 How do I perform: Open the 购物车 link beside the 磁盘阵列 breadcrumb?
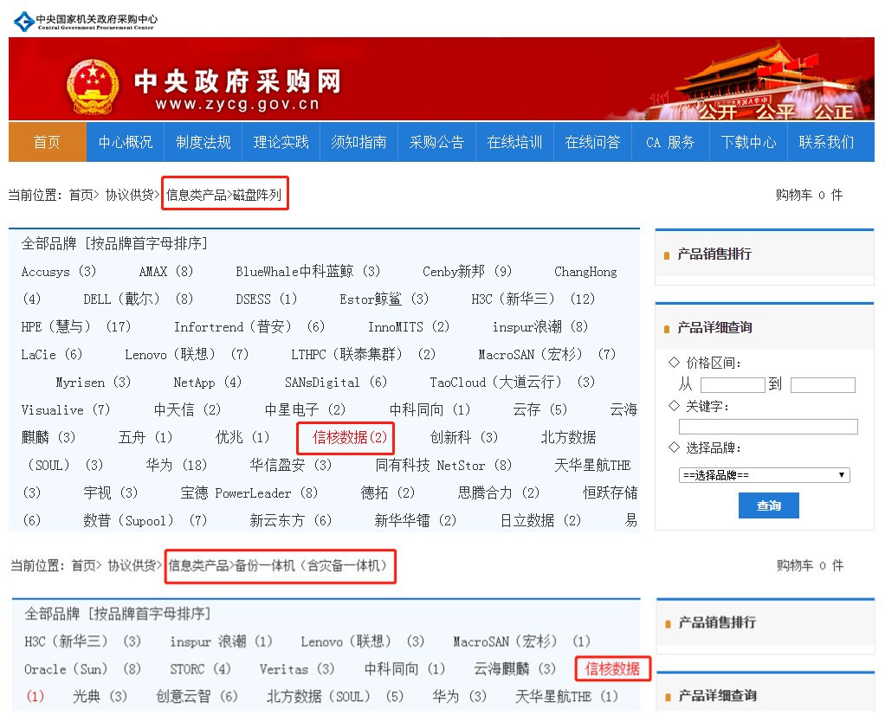809,196
